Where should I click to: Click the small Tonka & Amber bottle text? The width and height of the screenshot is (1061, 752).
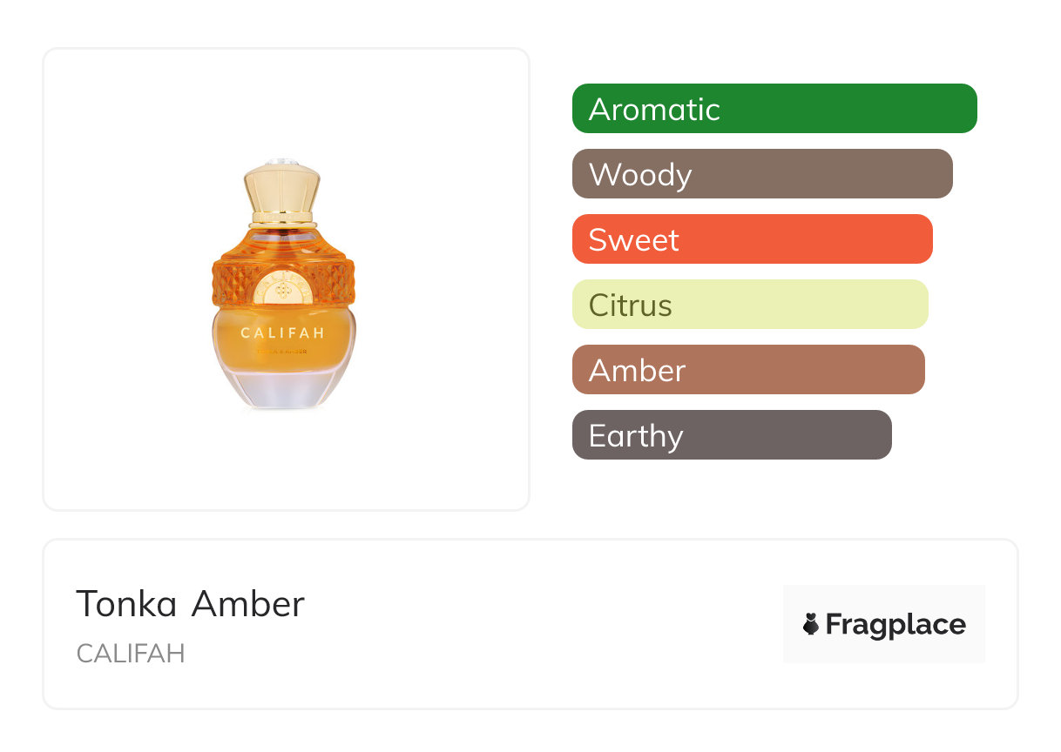tap(282, 352)
